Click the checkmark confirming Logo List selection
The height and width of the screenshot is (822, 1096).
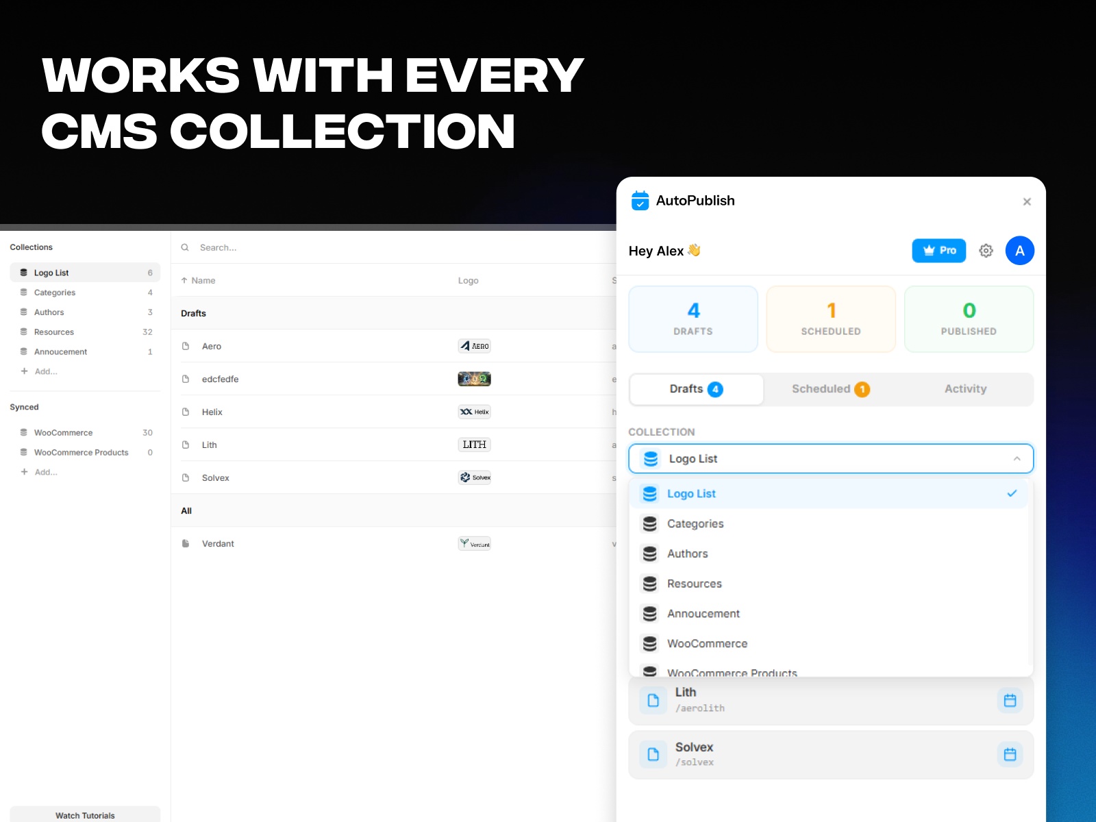(1011, 493)
